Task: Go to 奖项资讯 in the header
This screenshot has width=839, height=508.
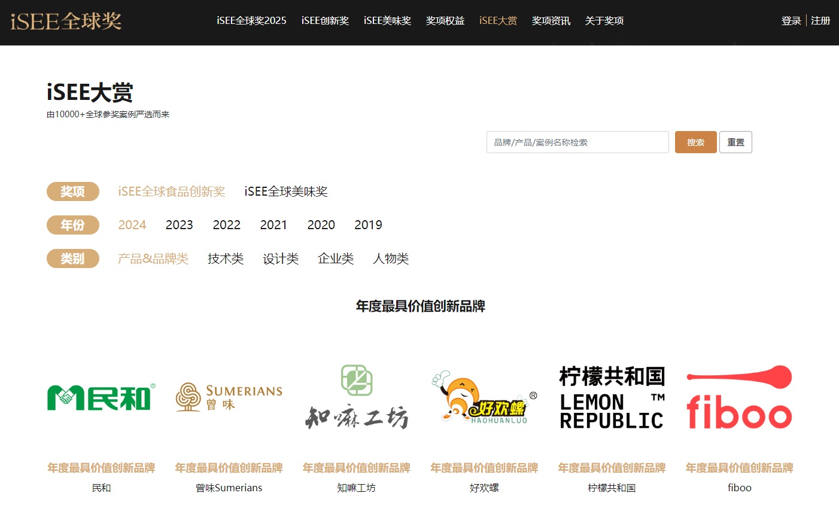Action: coord(551,21)
